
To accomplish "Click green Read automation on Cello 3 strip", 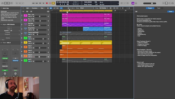I will [x=5, y=70].
